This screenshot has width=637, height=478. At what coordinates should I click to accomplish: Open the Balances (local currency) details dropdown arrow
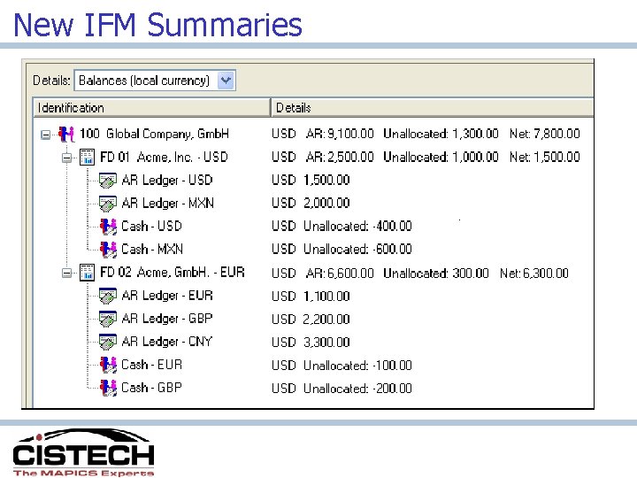[x=226, y=81]
